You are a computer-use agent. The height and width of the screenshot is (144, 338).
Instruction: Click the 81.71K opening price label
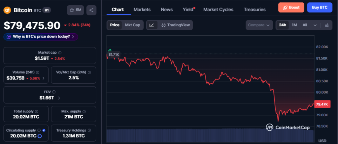114,54
